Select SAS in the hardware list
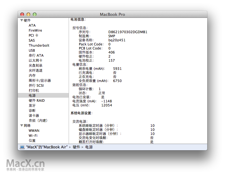 coord(32,40)
